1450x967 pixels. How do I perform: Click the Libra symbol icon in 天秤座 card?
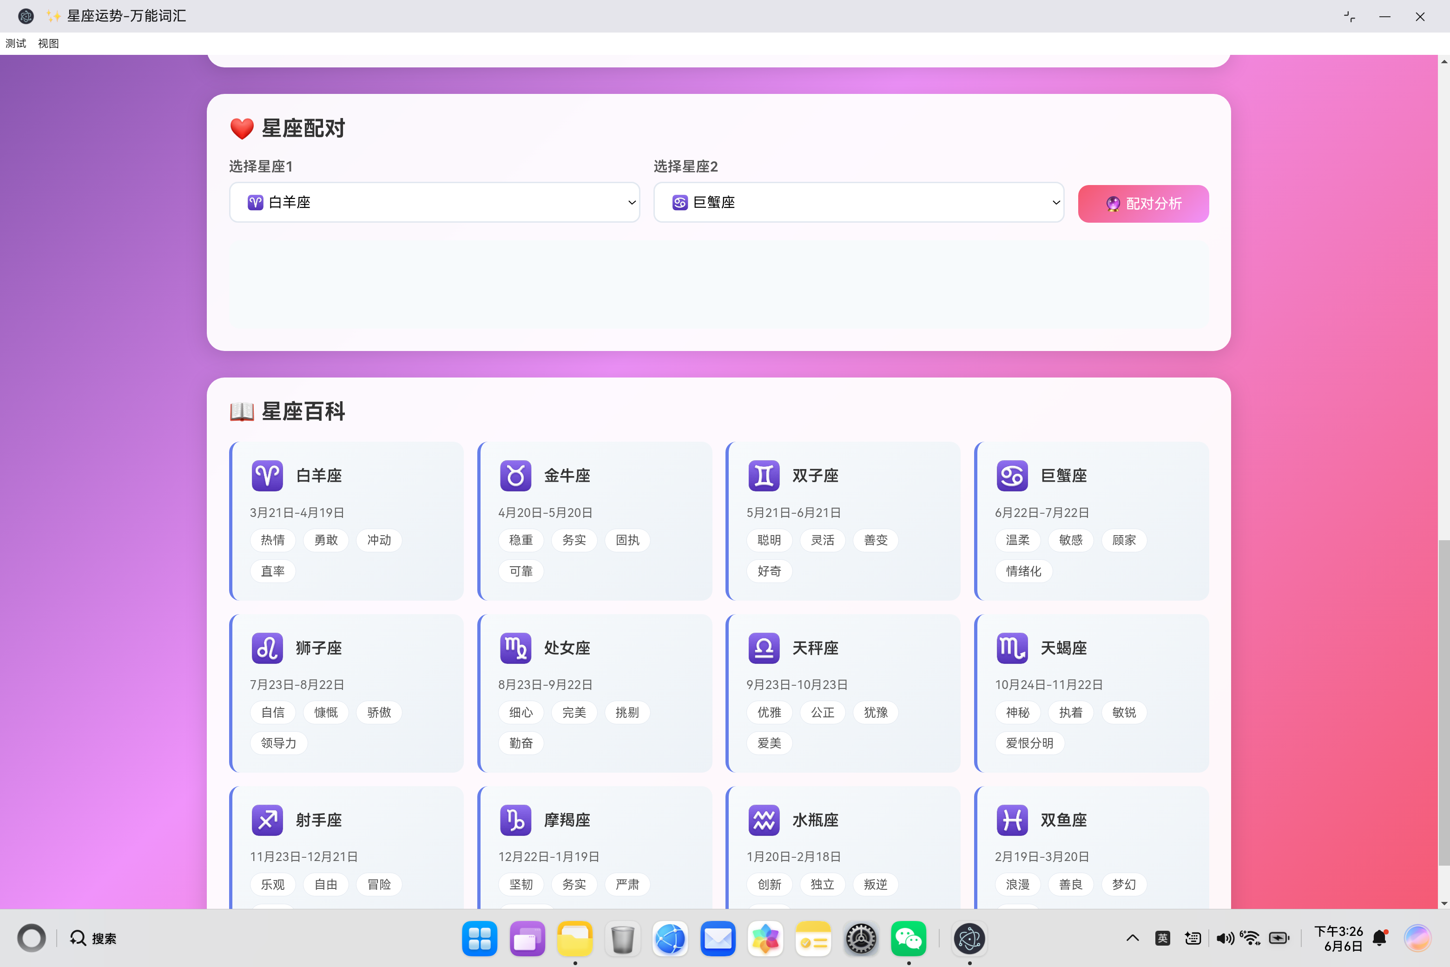click(x=764, y=648)
